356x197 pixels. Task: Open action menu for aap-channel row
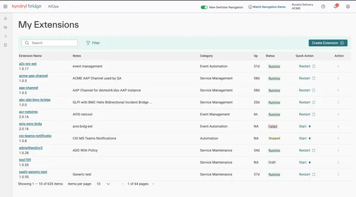(x=338, y=91)
